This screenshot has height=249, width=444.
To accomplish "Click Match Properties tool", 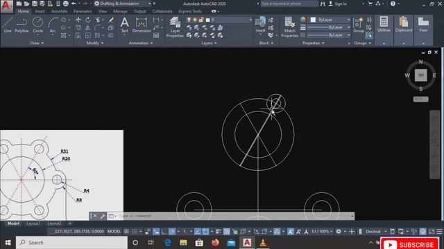I will point(290,27).
